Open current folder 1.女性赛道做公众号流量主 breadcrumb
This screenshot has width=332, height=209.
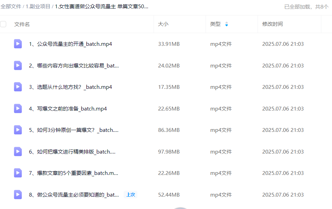click(x=102, y=7)
